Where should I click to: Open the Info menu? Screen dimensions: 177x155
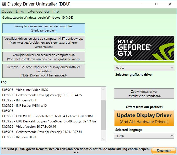click(56, 11)
